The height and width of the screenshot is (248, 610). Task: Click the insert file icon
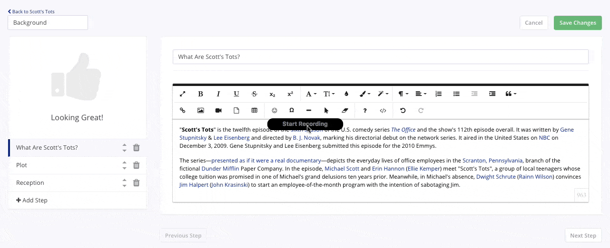coord(236,110)
